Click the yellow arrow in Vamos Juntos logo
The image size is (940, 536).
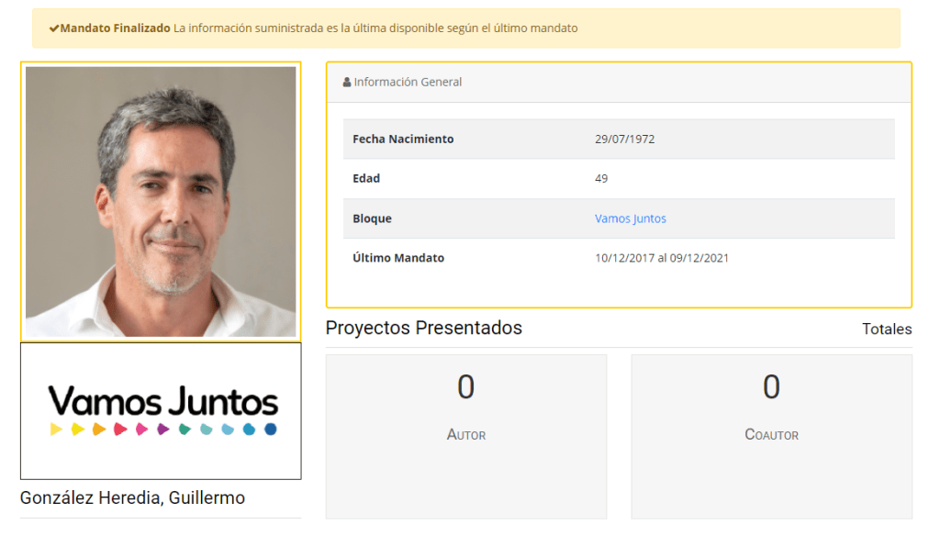click(56, 430)
